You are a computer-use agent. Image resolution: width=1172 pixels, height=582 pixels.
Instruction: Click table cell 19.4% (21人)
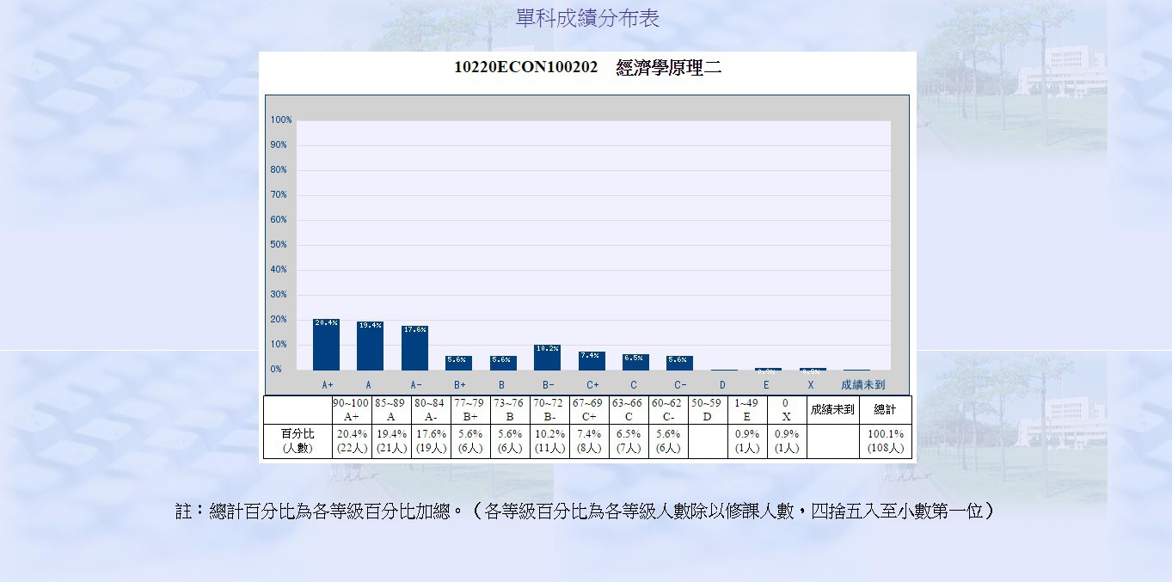coord(391,441)
